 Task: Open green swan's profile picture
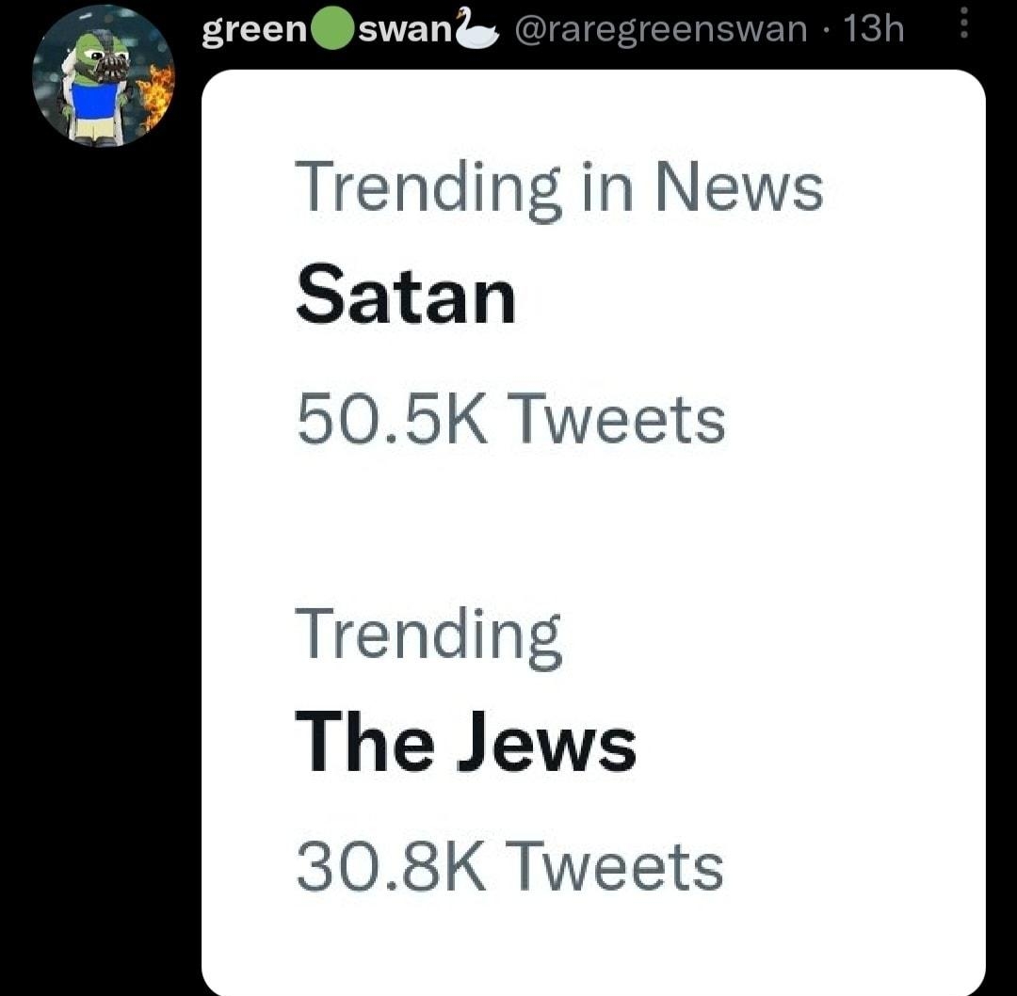pos(105,77)
